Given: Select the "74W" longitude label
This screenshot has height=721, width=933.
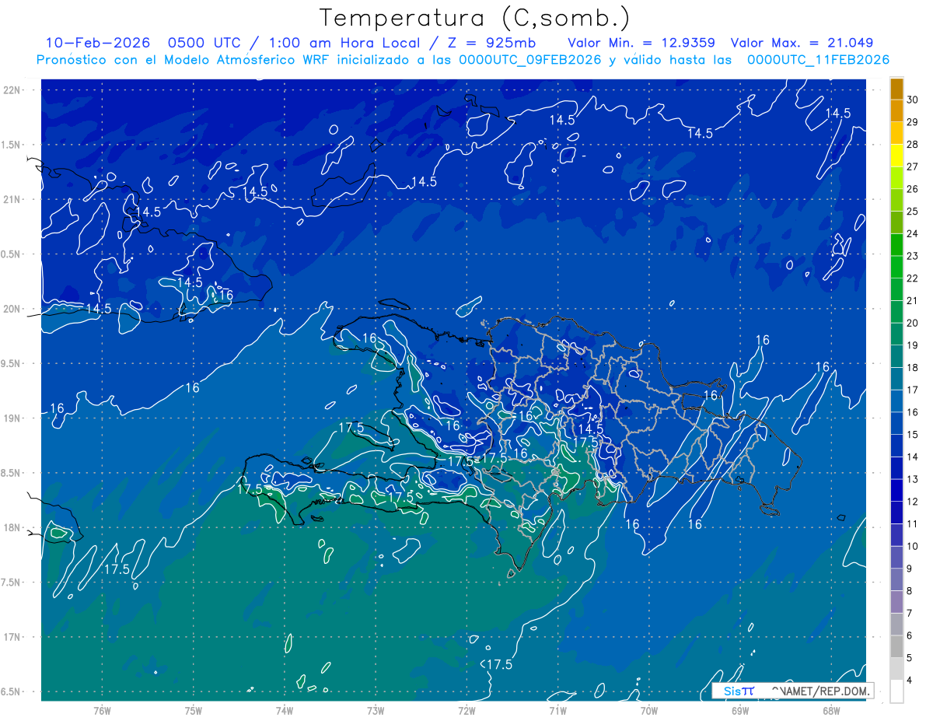Looking at the screenshot, I should (285, 711).
